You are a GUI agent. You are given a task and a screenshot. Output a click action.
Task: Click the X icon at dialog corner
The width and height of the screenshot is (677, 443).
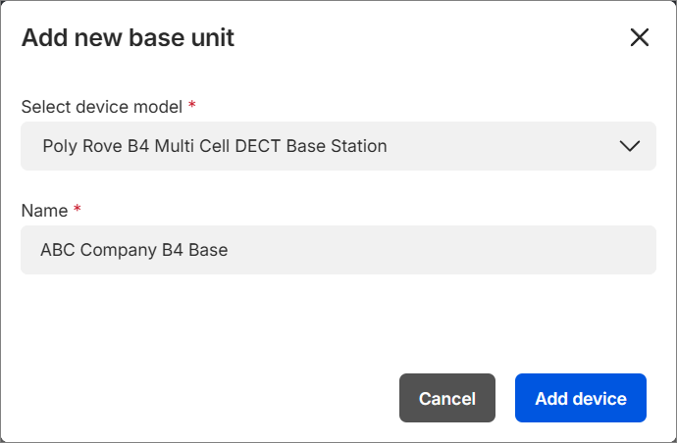[639, 38]
